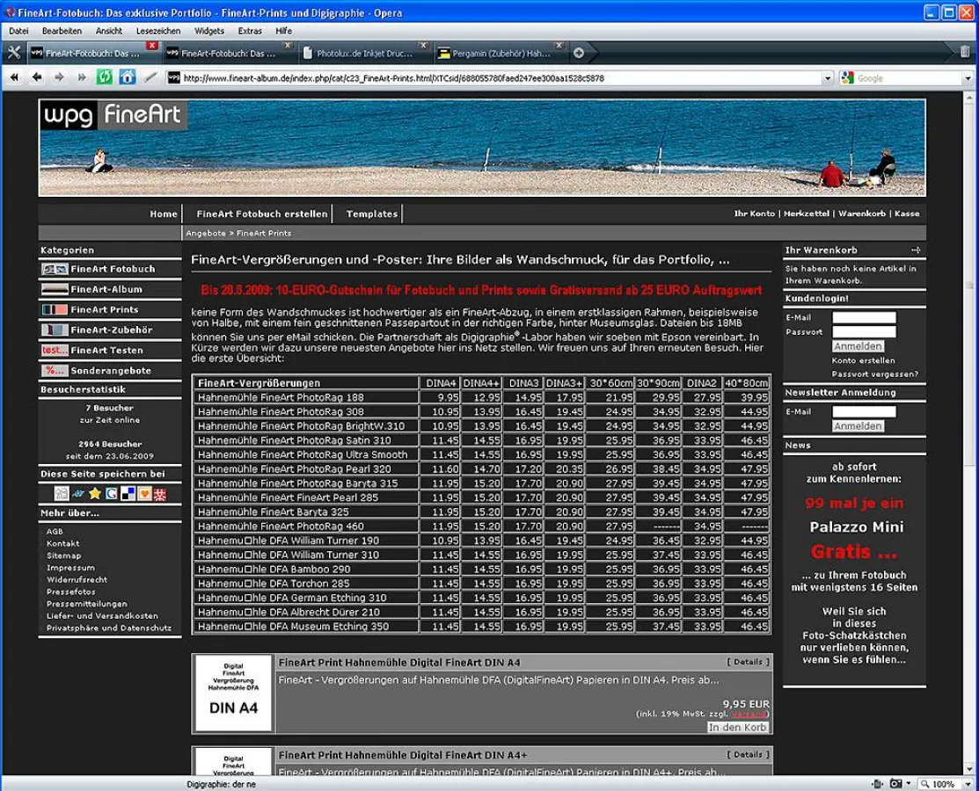Click the home button in navigation toolbar
The height and width of the screenshot is (791, 979).
tap(127, 77)
